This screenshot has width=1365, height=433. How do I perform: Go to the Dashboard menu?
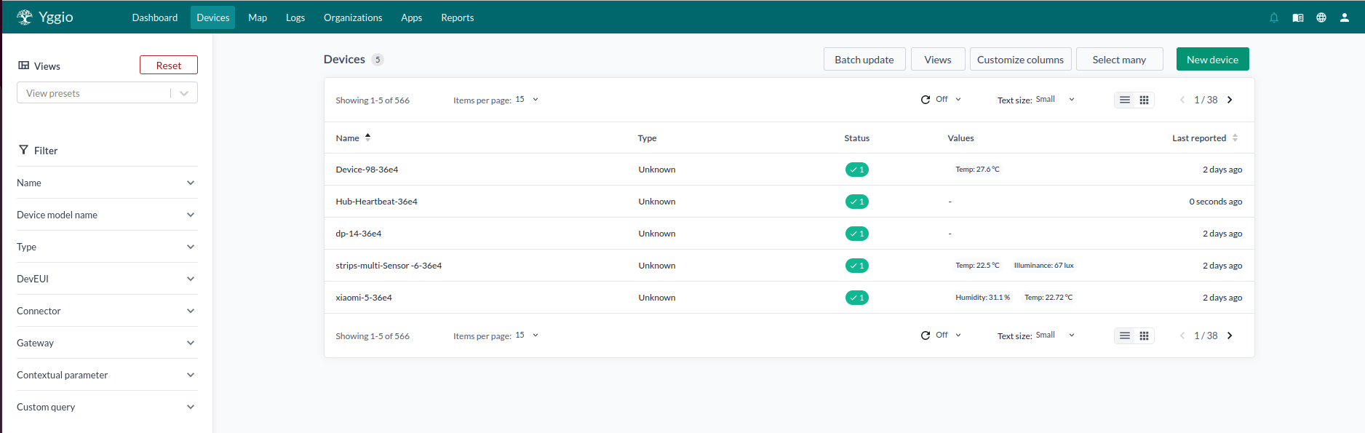point(155,17)
